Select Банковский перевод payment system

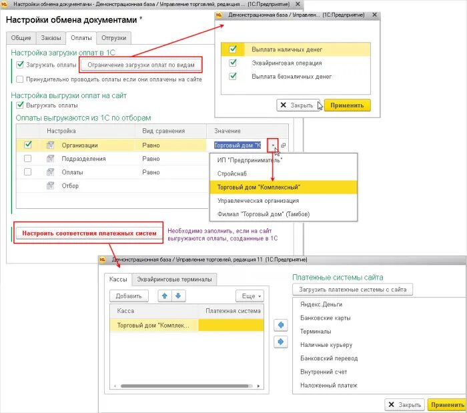(329, 358)
